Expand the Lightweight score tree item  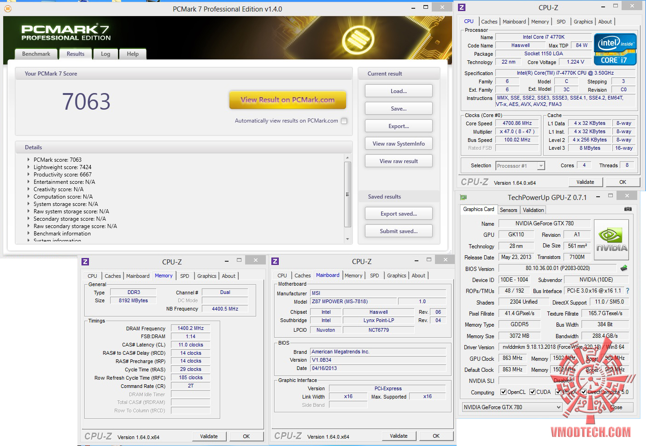coord(29,167)
